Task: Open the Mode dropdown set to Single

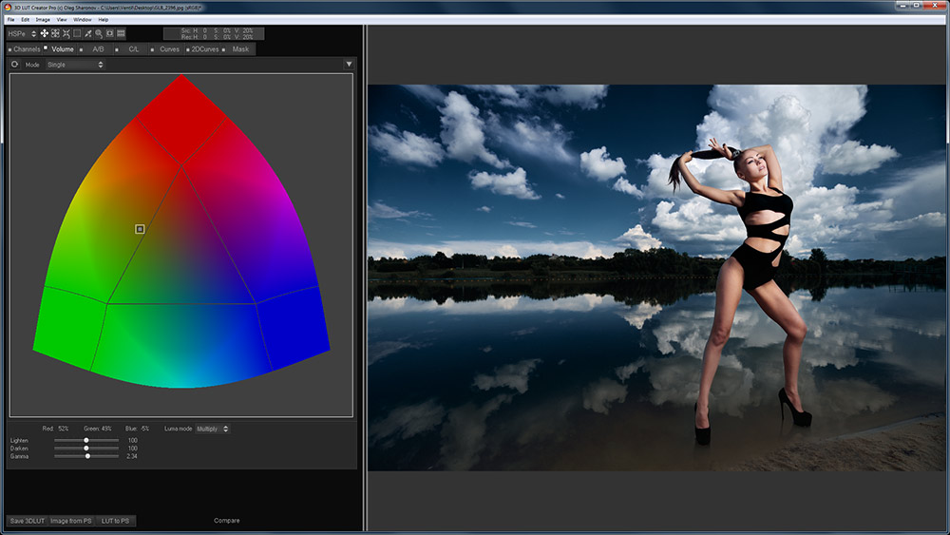Action: coord(75,65)
